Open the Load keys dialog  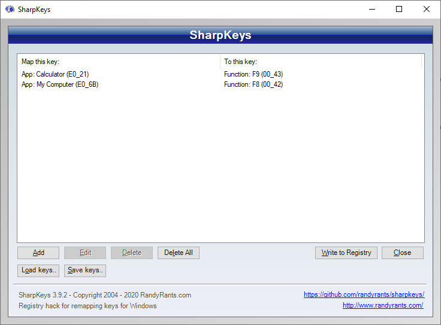[x=38, y=271]
